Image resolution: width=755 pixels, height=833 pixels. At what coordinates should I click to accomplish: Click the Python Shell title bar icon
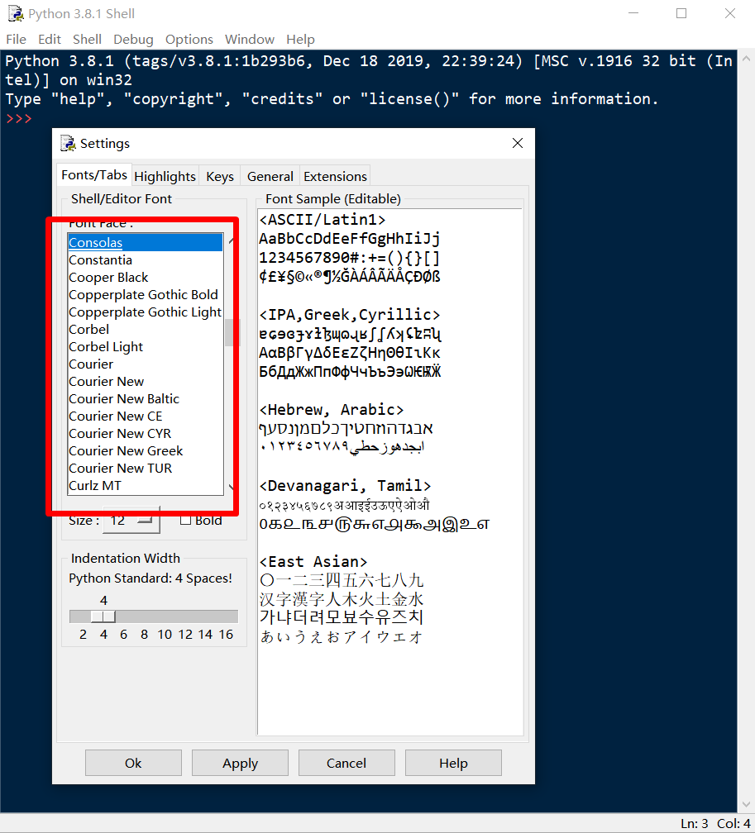click(x=15, y=14)
